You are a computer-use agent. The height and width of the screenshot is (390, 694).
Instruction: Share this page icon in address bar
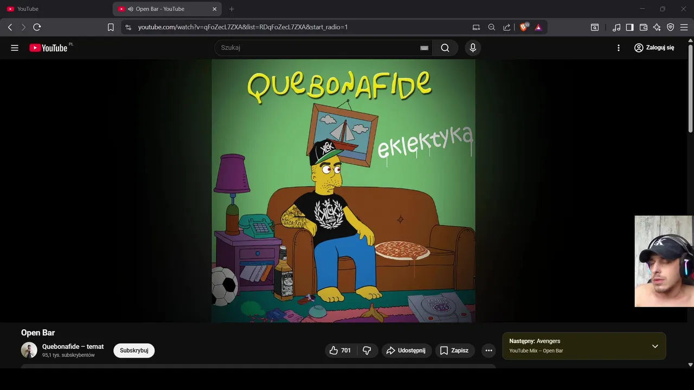pyautogui.click(x=507, y=27)
